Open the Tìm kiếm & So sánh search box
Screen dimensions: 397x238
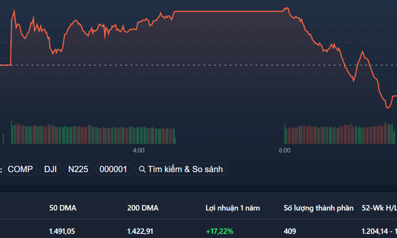(181, 169)
